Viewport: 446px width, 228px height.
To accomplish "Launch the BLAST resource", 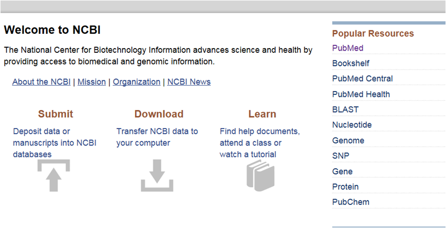I will pyautogui.click(x=345, y=110).
